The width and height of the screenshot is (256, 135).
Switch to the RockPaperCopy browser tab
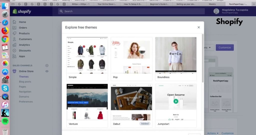[x=238, y=4]
